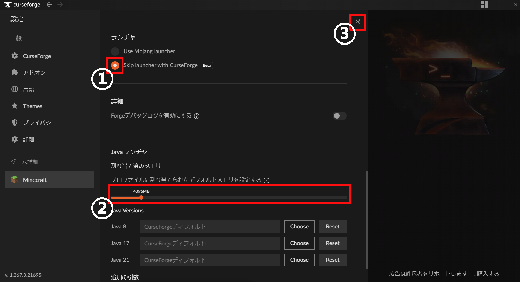Open the CurseForge settings section
Screen dimensions: 520x282
pos(50,56)
